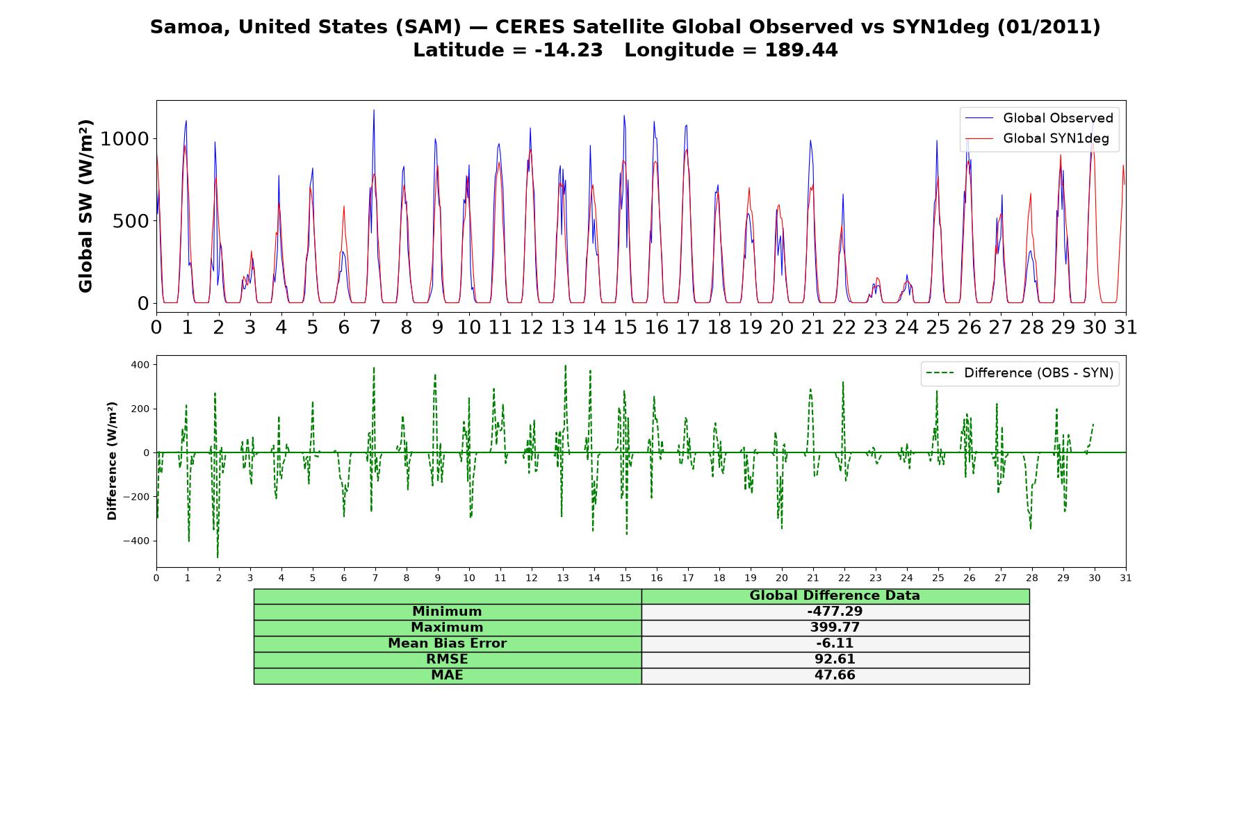
Task: Click the blue line sample in legend
Action: tap(980, 119)
